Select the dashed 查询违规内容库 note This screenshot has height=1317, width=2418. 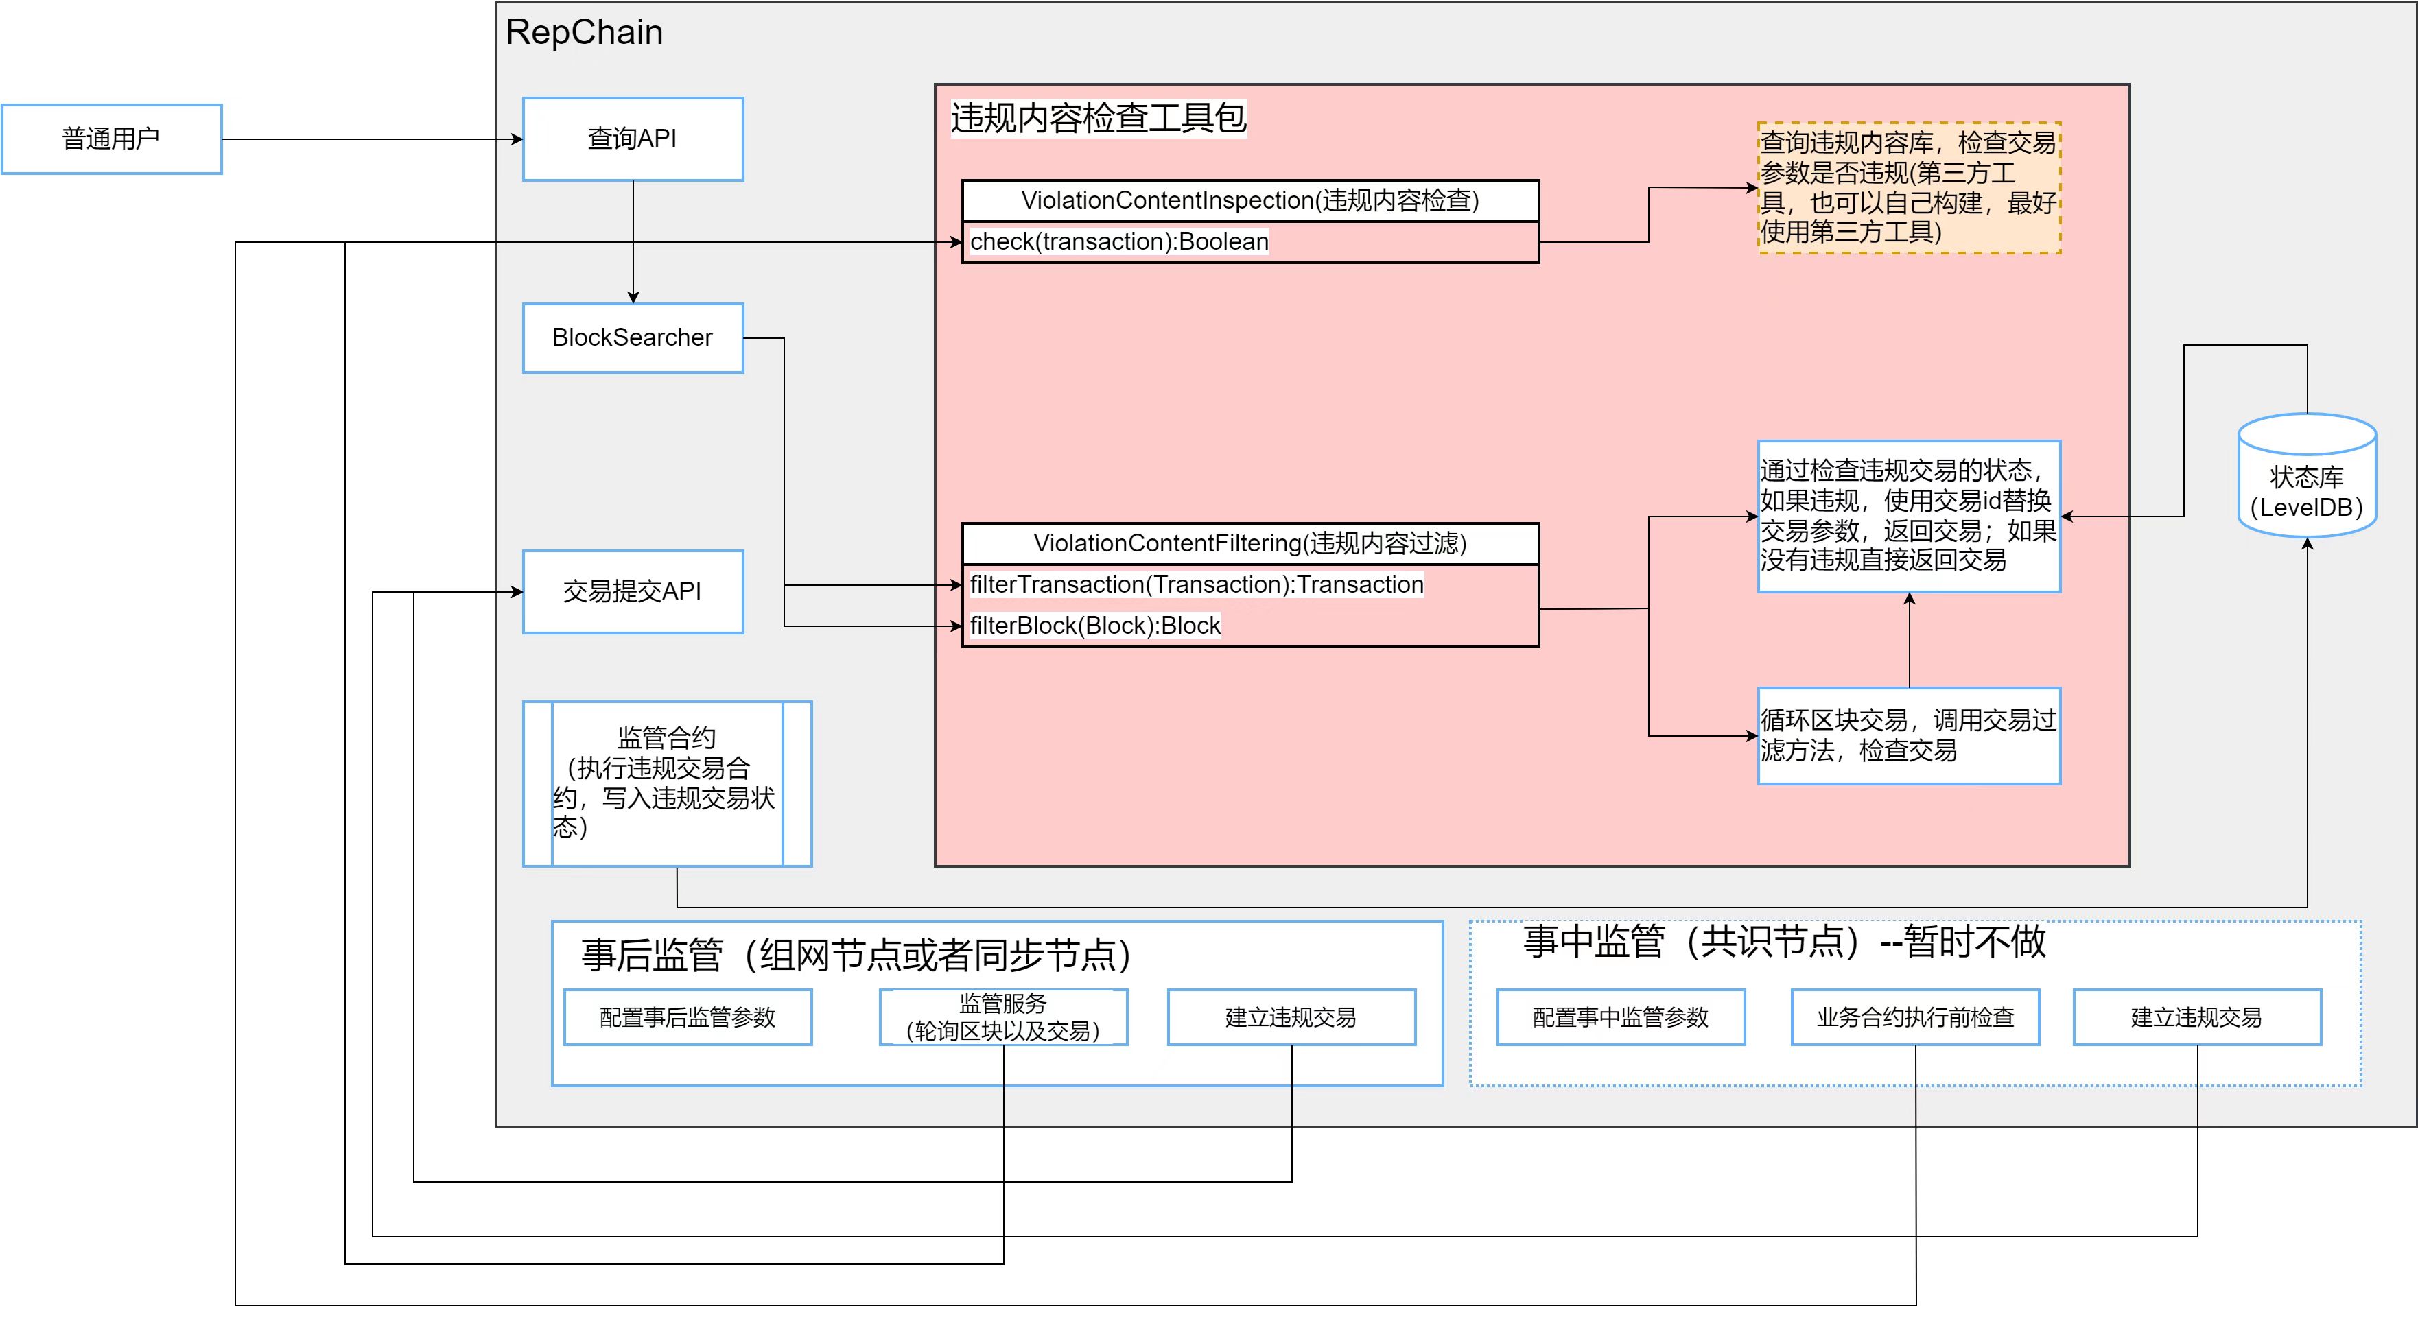coord(1910,188)
